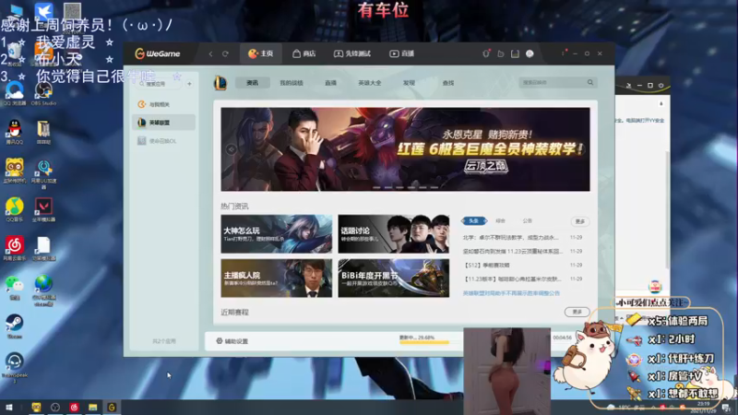
Task: Click the WeGame user avatar
Action: click(x=530, y=53)
